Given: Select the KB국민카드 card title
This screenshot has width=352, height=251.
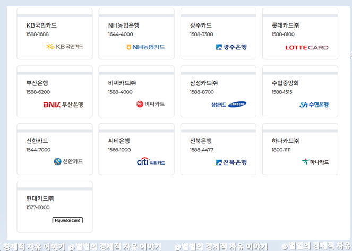Looking at the screenshot, I should (41, 25).
